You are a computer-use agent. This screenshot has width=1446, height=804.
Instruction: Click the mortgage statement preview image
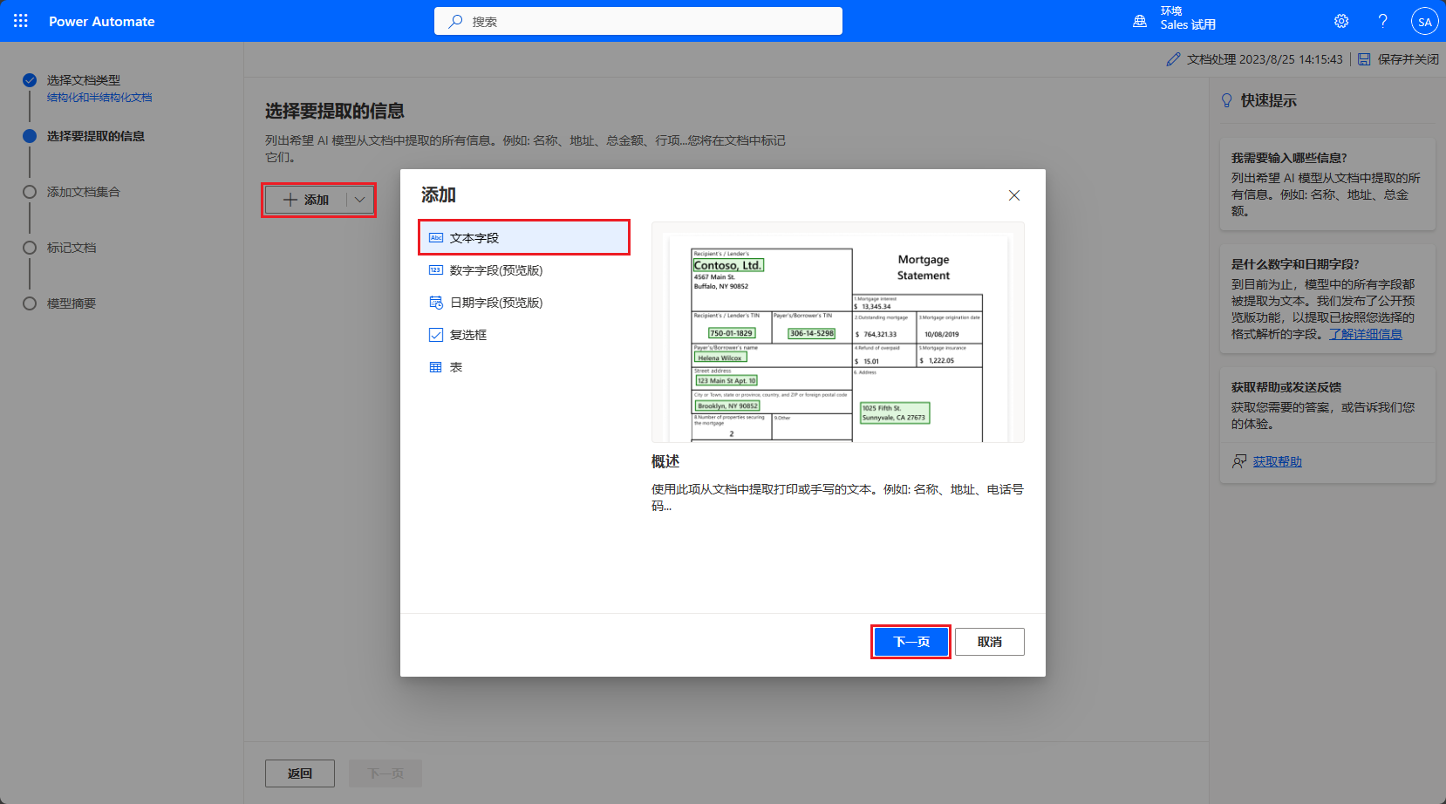[838, 332]
